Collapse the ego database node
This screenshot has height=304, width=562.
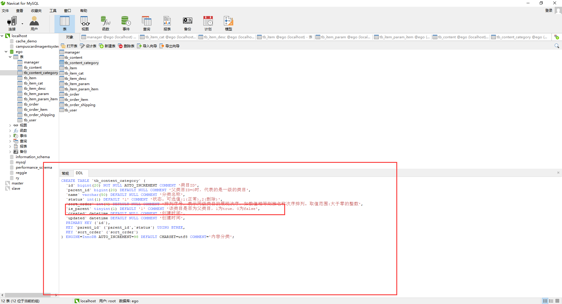(x=6, y=52)
